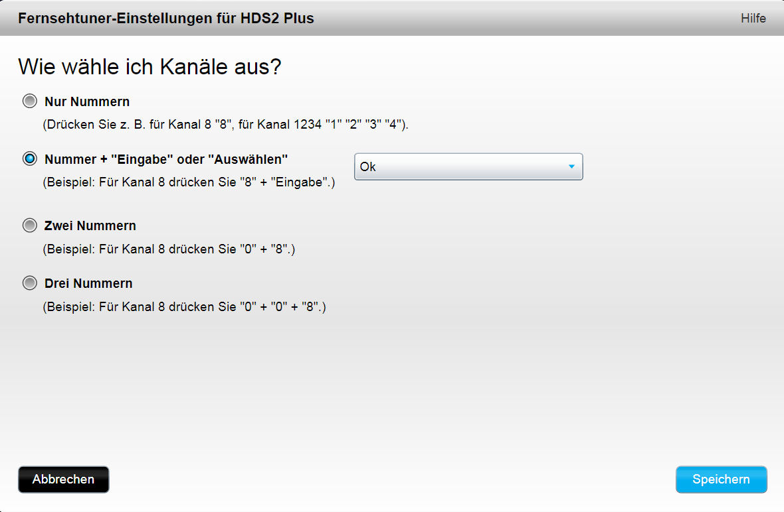The height and width of the screenshot is (512, 784).
Task: Click the Kanal 1234 example description
Action: point(226,124)
